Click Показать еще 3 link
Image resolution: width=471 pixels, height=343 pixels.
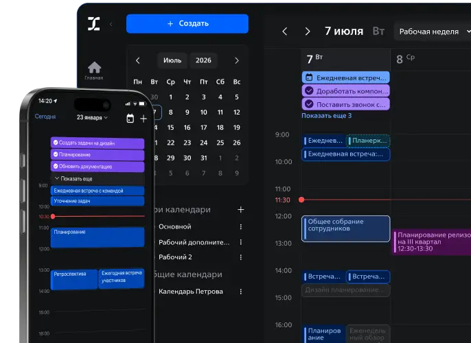click(x=327, y=115)
